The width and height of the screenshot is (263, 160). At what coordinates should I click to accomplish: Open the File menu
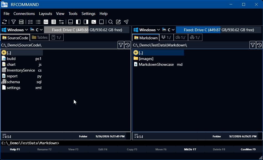[7, 14]
